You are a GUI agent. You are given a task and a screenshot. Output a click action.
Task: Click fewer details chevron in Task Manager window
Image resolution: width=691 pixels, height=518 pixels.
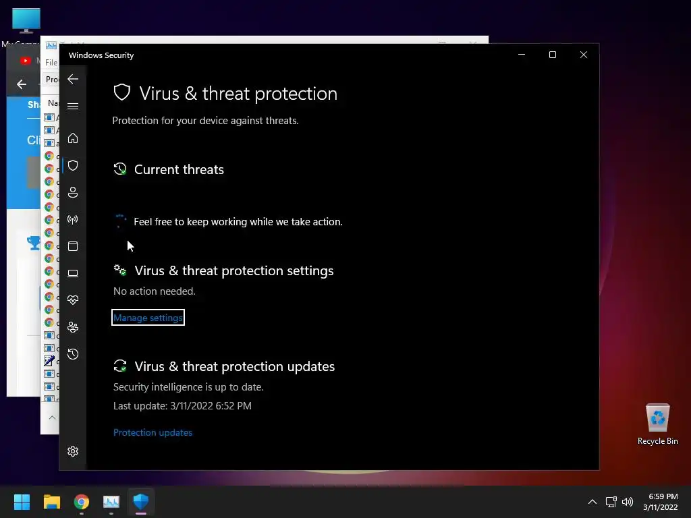[52, 418]
